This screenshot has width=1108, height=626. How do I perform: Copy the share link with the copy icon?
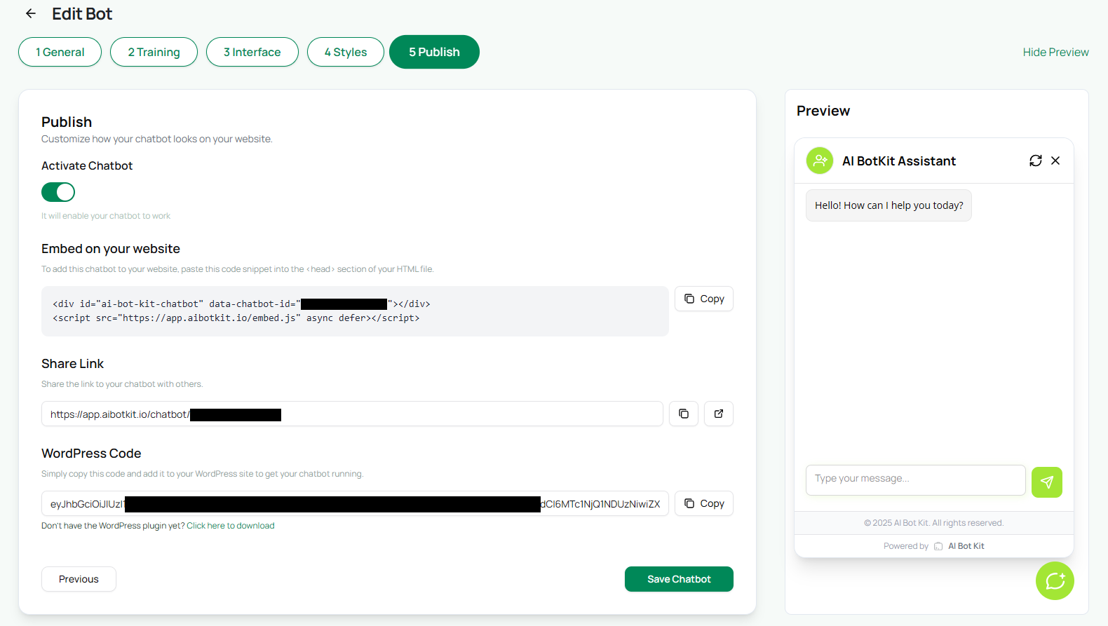[684, 414]
